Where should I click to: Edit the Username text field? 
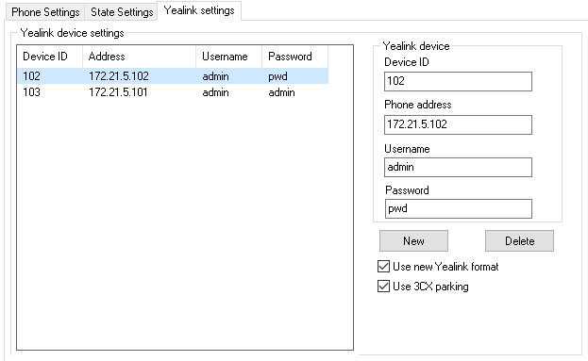tap(458, 167)
